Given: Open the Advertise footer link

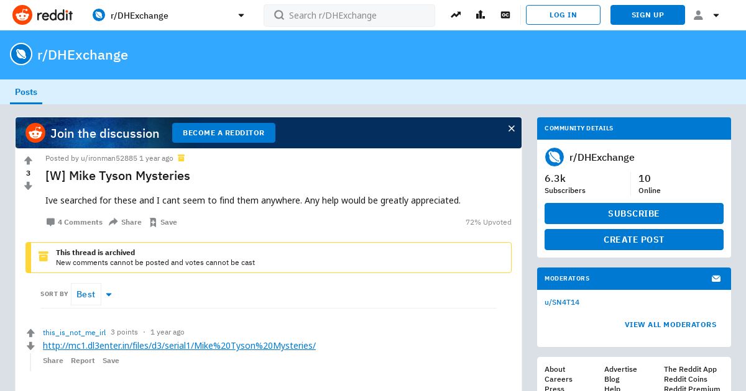Looking at the screenshot, I should tap(620, 369).
